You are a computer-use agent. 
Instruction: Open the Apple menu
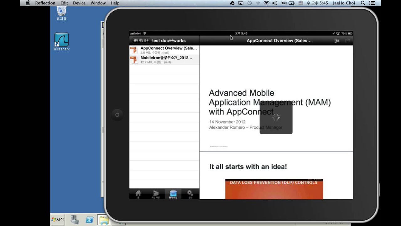pos(28,3)
